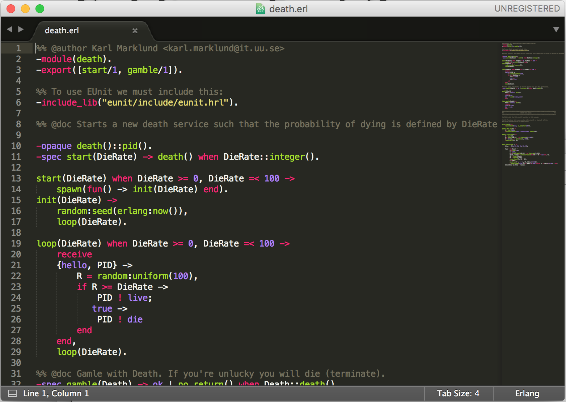566x402 pixels.
Task: Click the '-export([start/1, gamble/1]).' line
Action: [x=109, y=70]
